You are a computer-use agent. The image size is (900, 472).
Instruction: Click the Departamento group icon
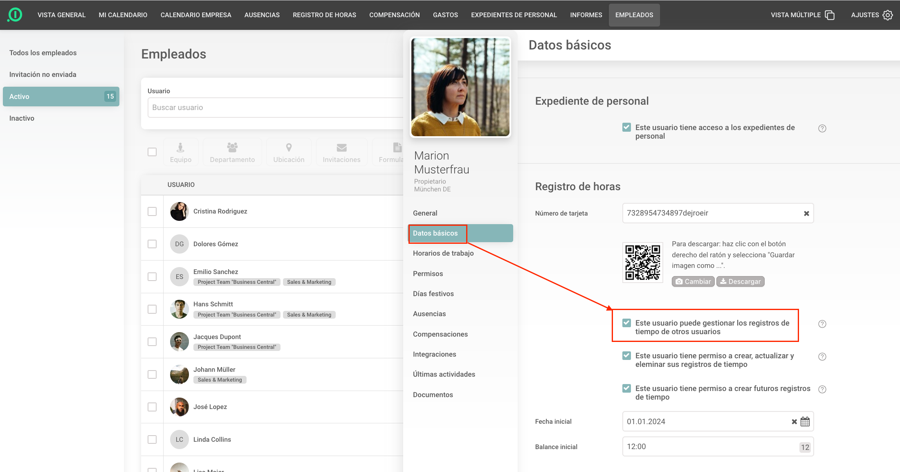pyautogui.click(x=232, y=147)
